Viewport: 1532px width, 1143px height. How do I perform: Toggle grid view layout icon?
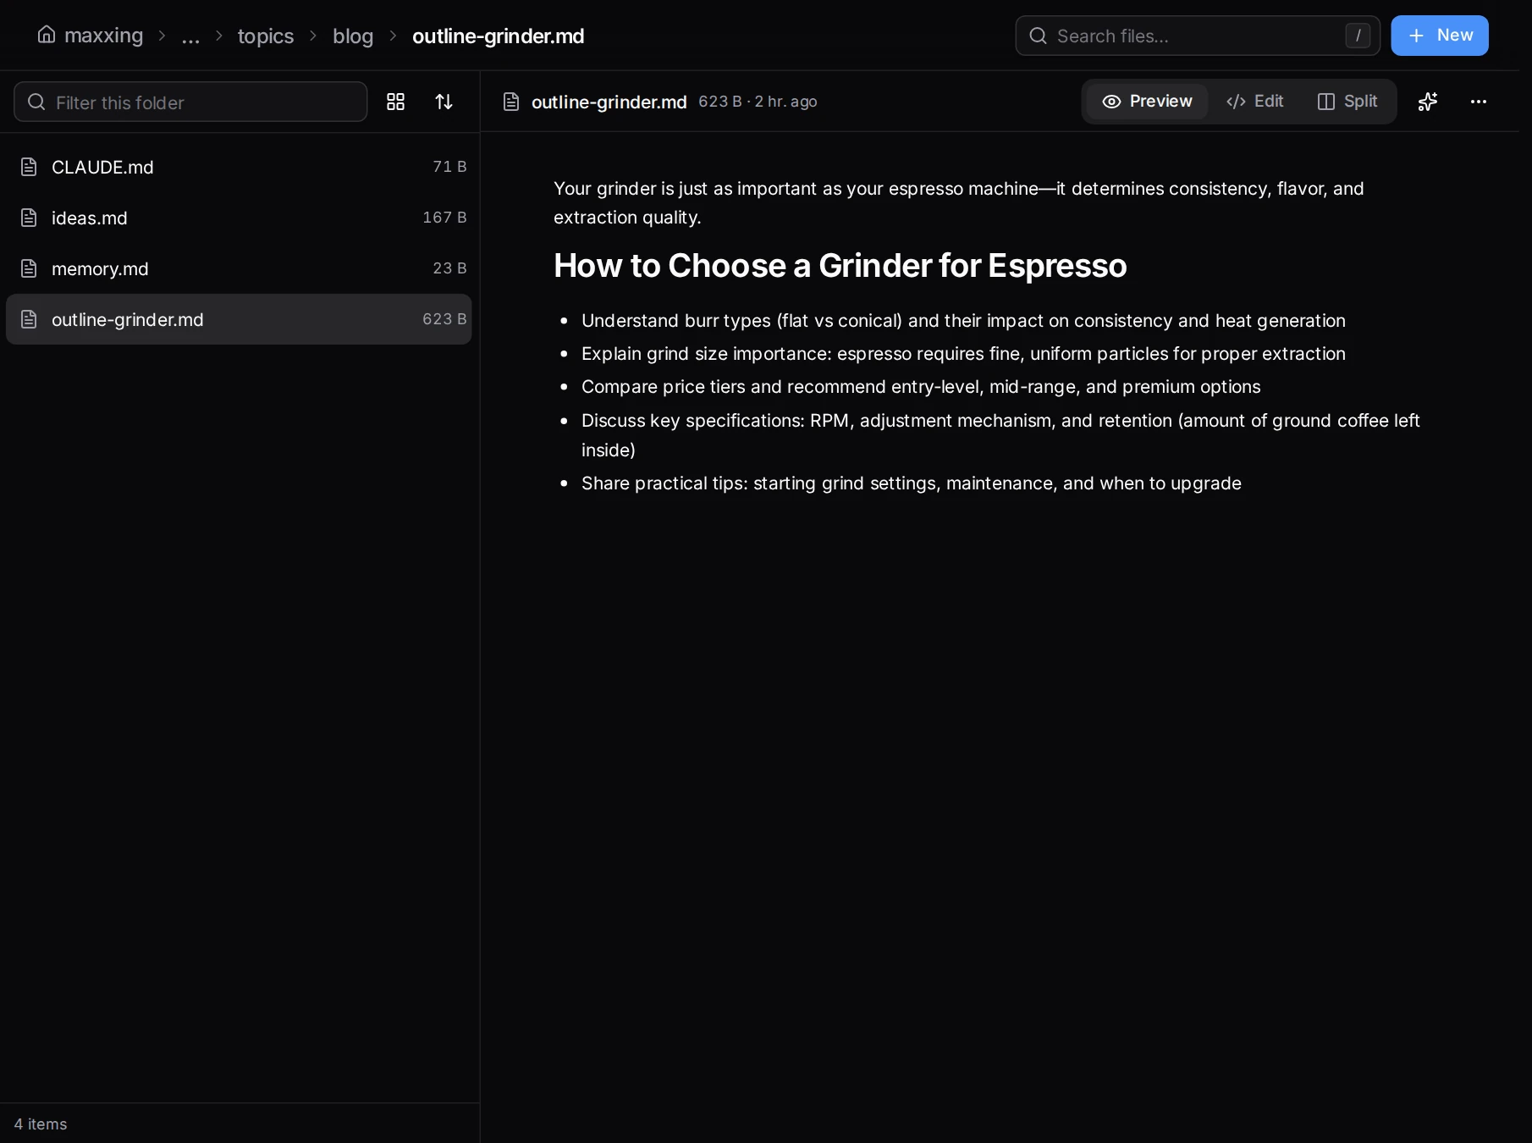(395, 102)
